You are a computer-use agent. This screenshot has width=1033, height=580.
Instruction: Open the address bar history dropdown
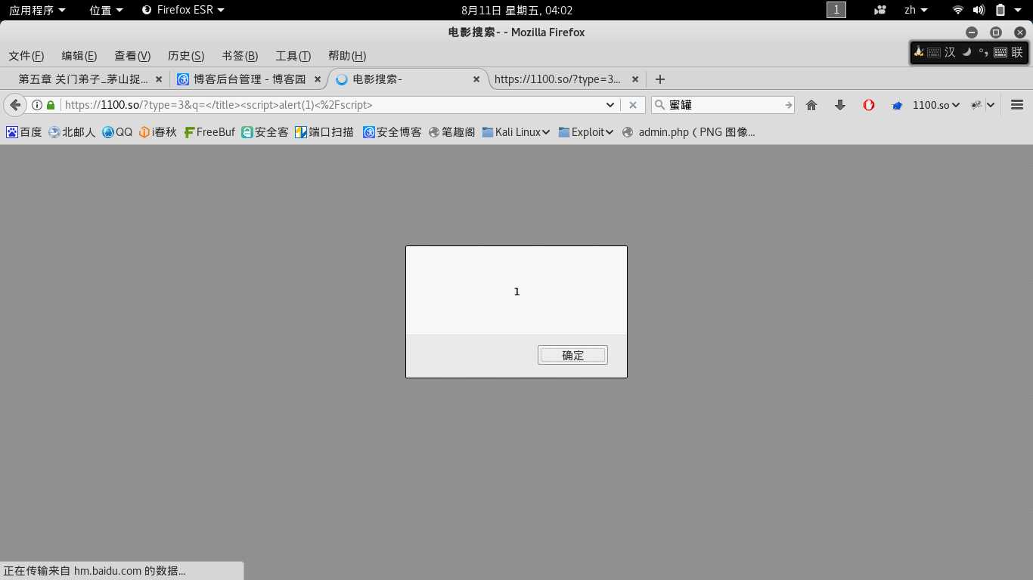coord(610,105)
